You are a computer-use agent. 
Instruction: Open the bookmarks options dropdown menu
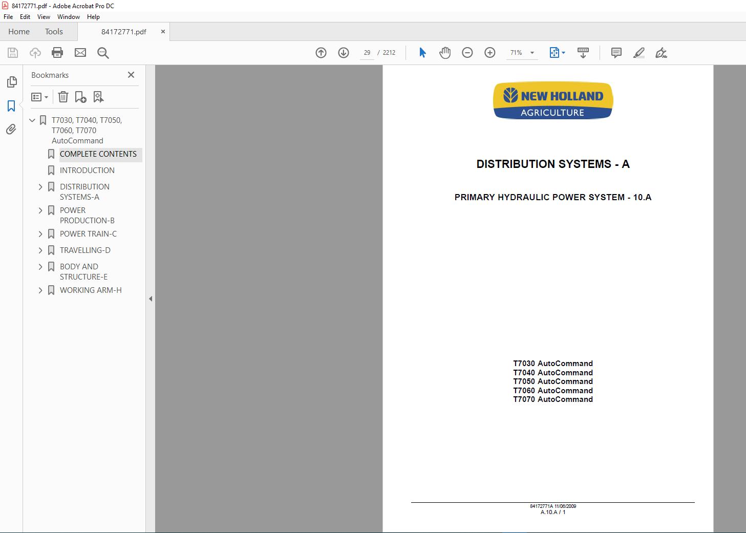click(x=39, y=97)
